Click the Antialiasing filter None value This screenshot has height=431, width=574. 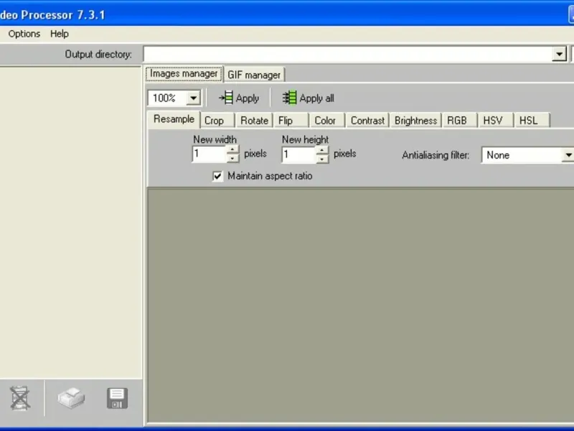(x=498, y=155)
